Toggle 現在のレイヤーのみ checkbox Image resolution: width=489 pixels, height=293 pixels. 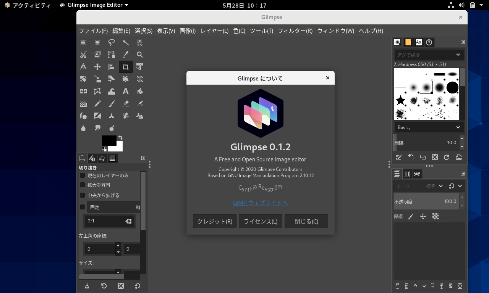[x=82, y=175]
